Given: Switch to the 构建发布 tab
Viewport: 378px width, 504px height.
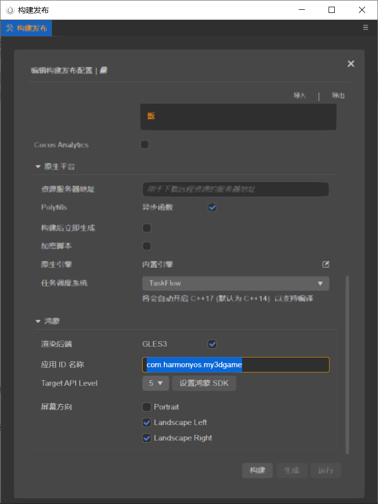Looking at the screenshot, I should (x=26, y=28).
